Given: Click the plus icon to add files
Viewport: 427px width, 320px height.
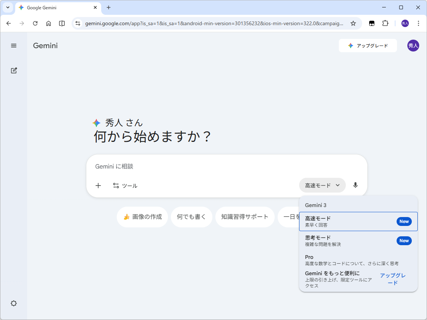Looking at the screenshot, I should pyautogui.click(x=98, y=186).
